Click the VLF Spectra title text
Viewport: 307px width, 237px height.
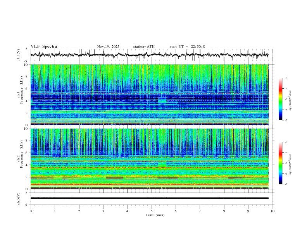44,46
